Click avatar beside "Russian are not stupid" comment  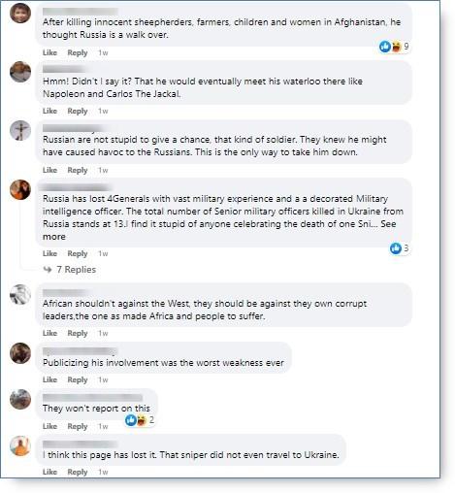pos(20,131)
